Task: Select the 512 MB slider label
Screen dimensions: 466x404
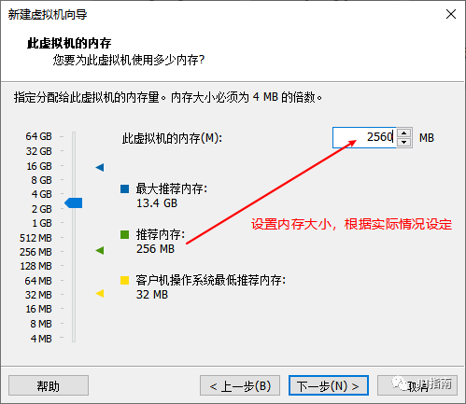Action: (35, 238)
